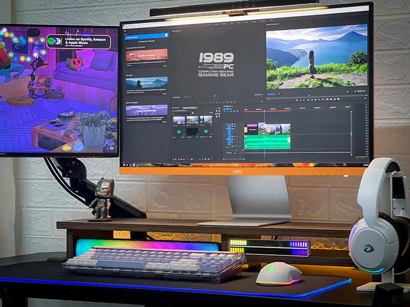Pick the Razor tool

point(219,111)
